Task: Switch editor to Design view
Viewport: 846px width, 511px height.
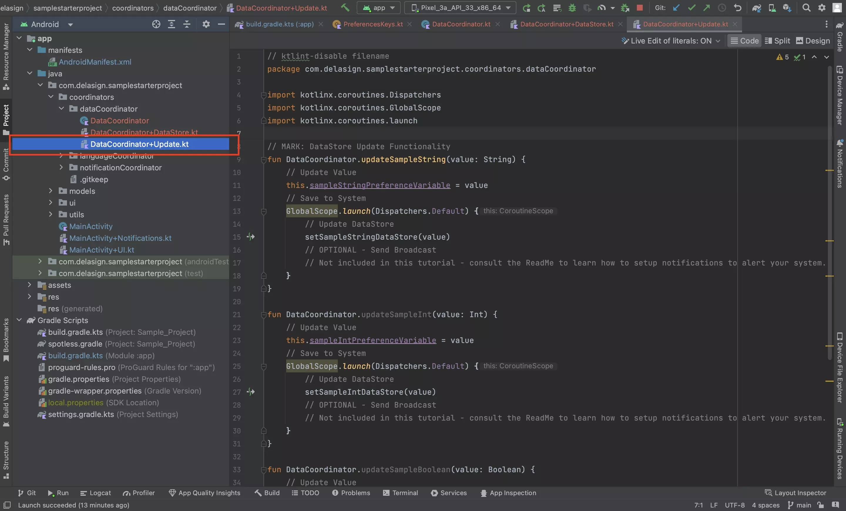Action: (x=813, y=41)
